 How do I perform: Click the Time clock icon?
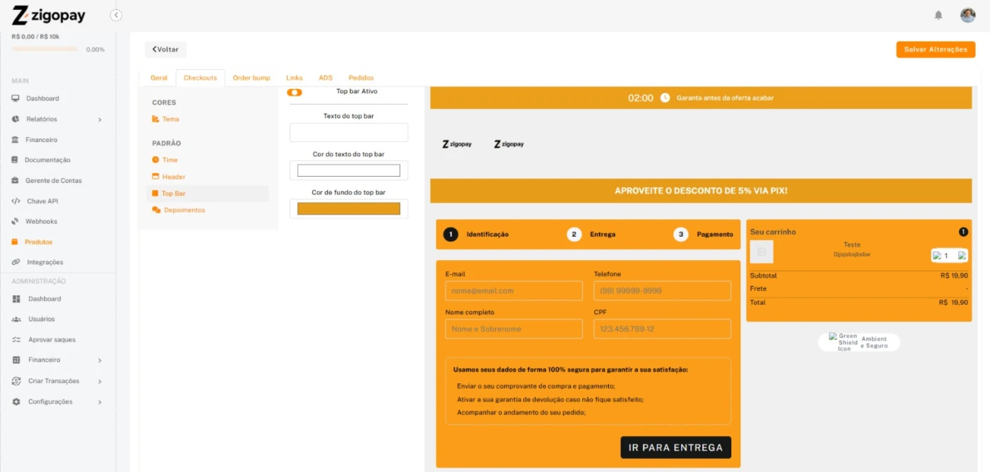156,160
